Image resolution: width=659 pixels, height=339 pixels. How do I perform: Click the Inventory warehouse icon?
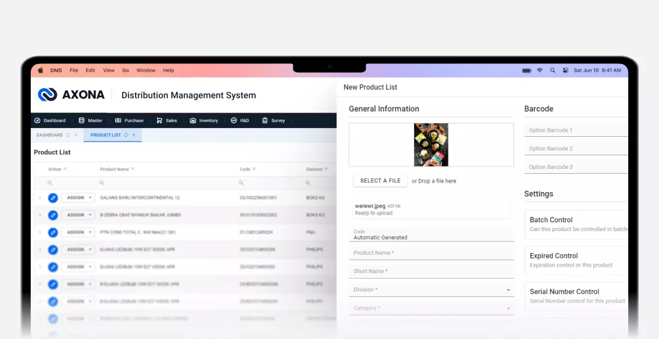pyautogui.click(x=193, y=120)
